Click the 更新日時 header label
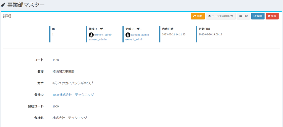This screenshot has height=127, width=283. point(205,29)
